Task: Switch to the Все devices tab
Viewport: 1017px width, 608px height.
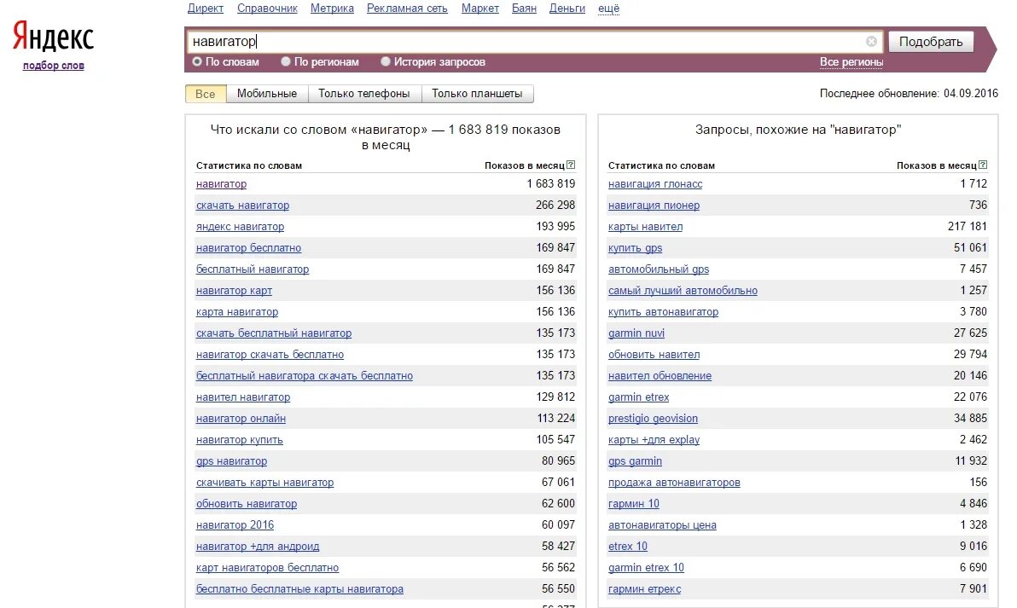Action: point(205,93)
